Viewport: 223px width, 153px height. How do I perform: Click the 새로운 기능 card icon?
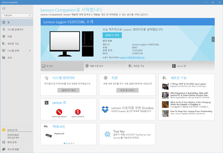(x=164, y=78)
